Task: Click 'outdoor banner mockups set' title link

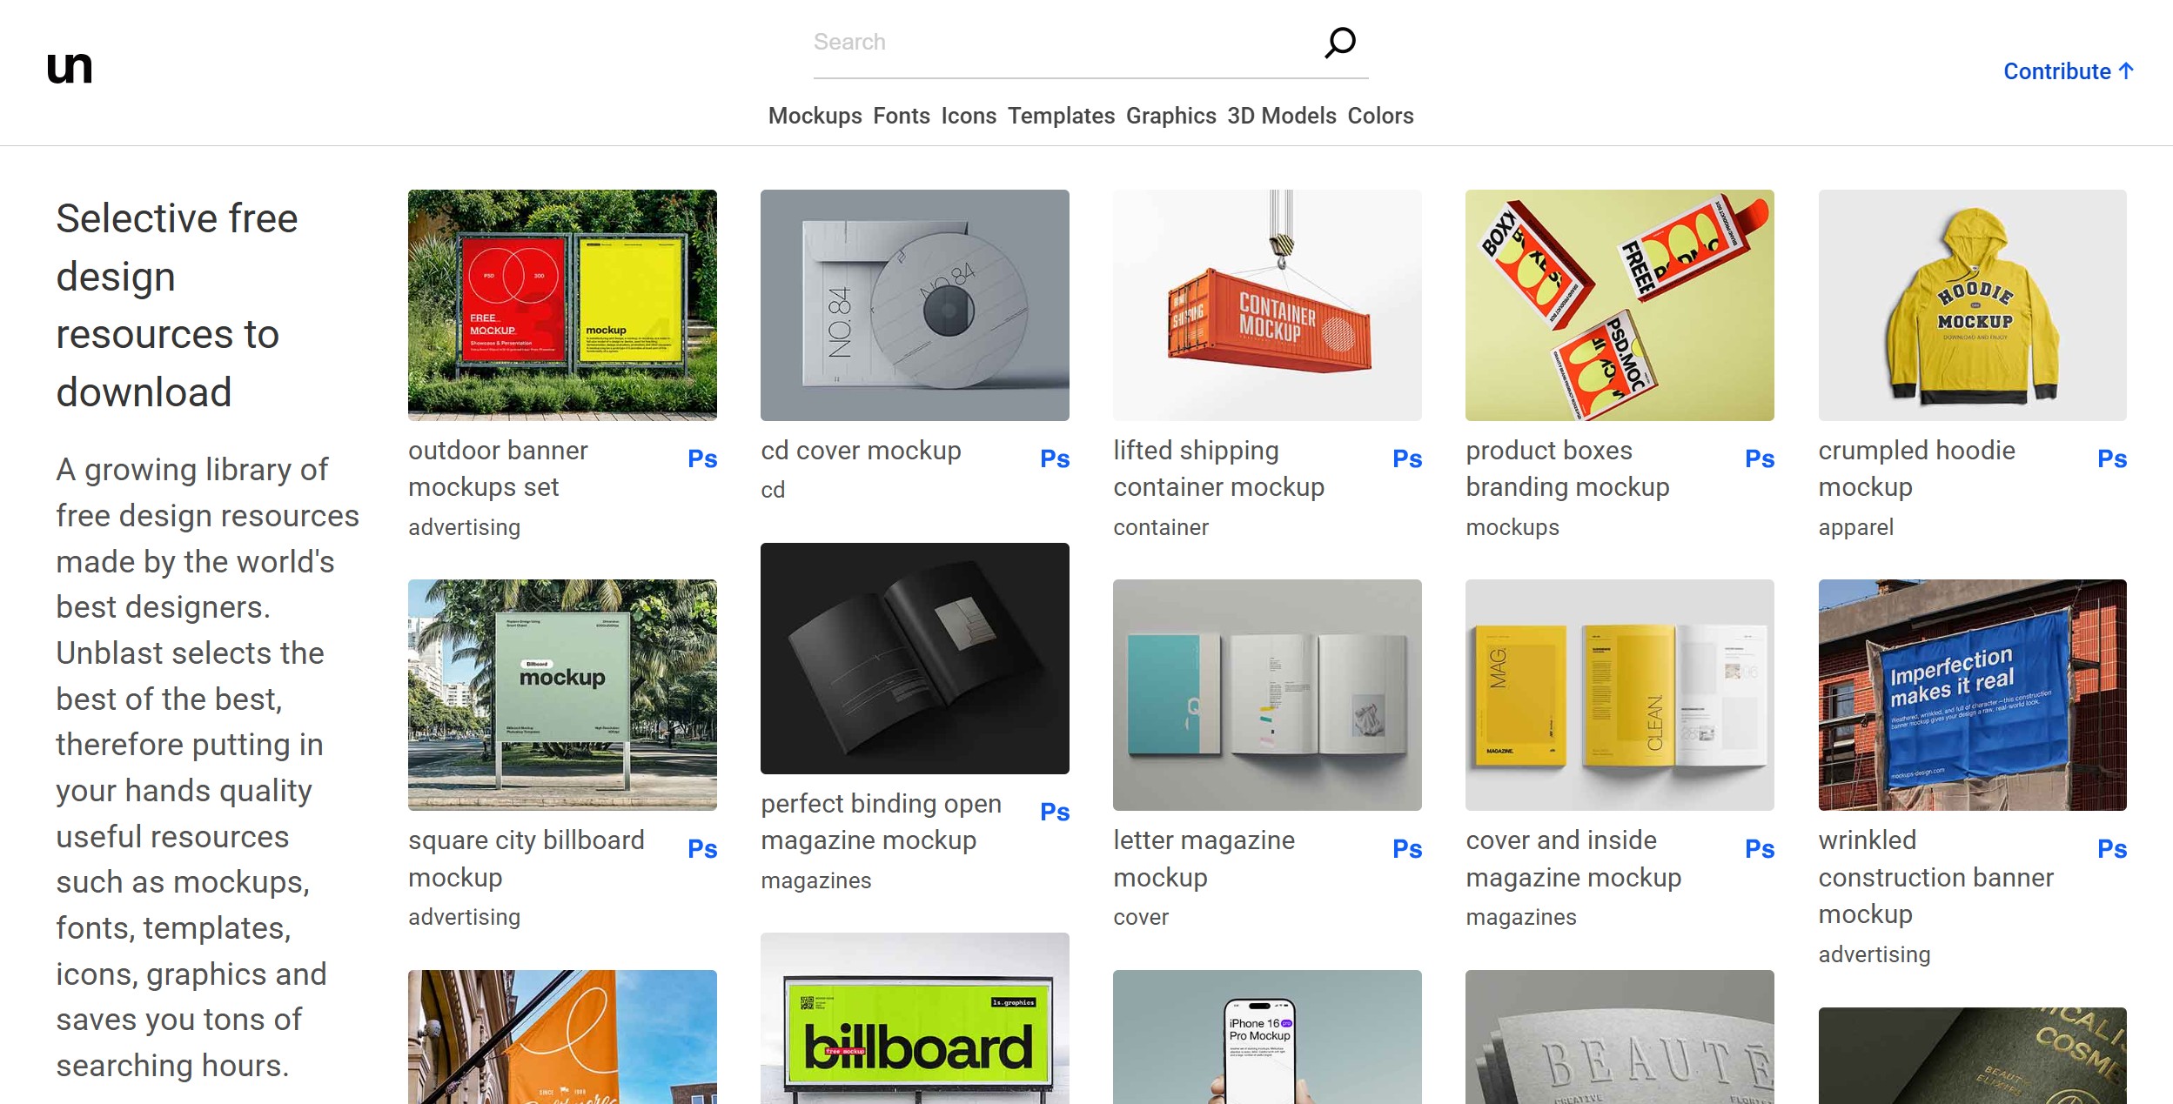Action: [x=498, y=469]
